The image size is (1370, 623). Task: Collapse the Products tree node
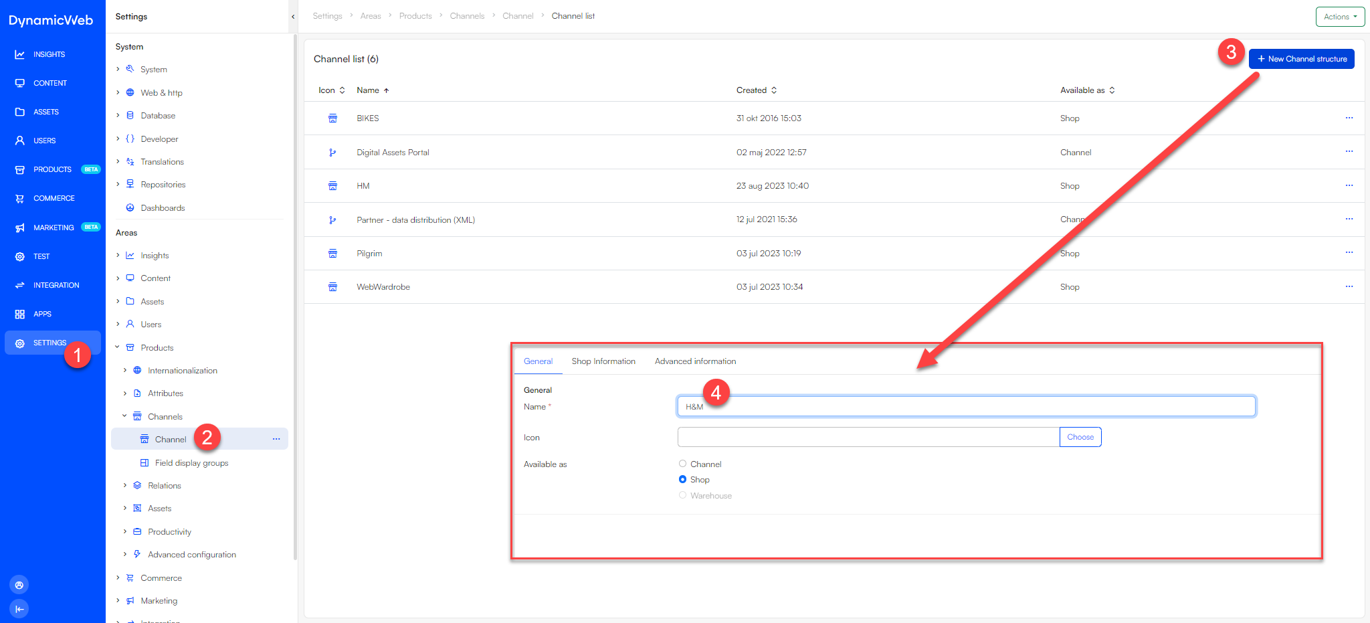coord(118,347)
